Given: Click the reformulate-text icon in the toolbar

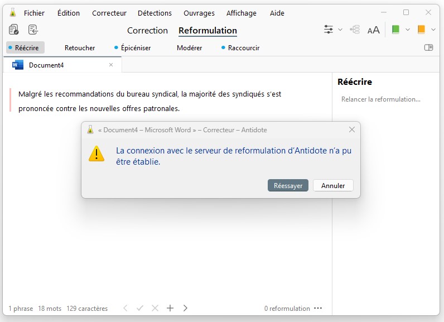Looking at the screenshot, I should click(x=33, y=30).
